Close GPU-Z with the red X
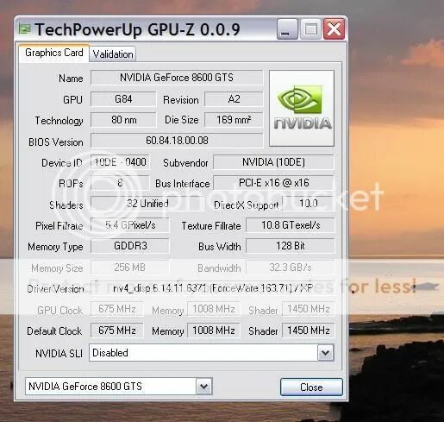Viewport: 444px width, 422px height. 334,29
